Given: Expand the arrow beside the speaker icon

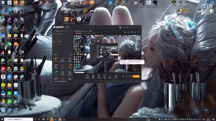Looking at the screenshot, I should click(118, 76).
